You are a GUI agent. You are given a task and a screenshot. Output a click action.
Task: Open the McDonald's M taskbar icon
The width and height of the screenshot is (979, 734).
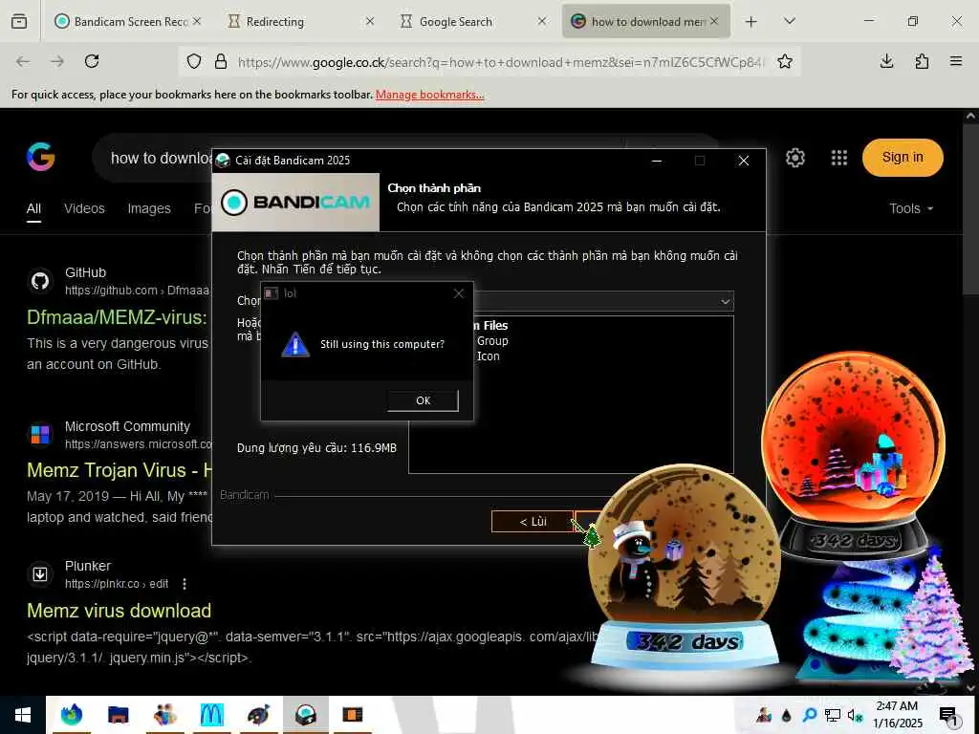211,715
